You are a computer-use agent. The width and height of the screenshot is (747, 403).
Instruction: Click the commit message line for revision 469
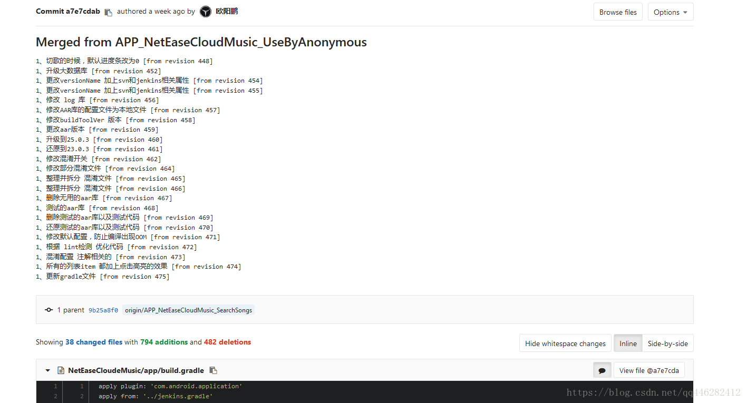click(124, 218)
